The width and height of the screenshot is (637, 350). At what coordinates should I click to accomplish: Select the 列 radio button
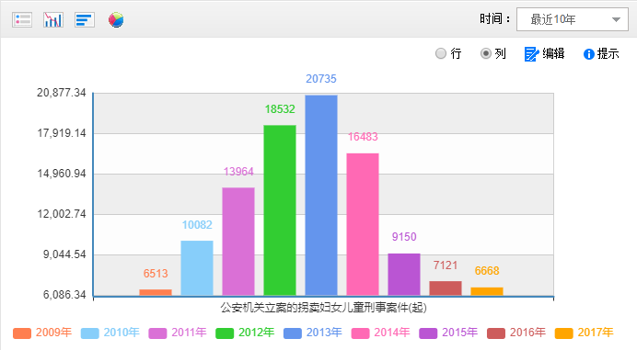[x=485, y=53]
